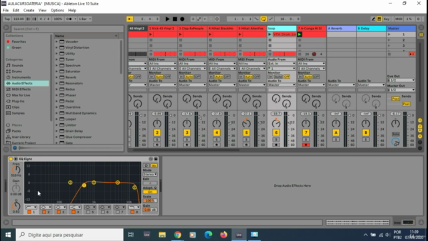Open File Explorer from taskbar
The image size is (428, 241).
(x=162, y=235)
